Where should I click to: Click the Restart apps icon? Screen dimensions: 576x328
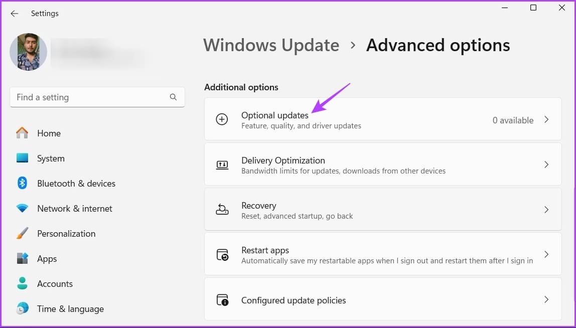222,255
